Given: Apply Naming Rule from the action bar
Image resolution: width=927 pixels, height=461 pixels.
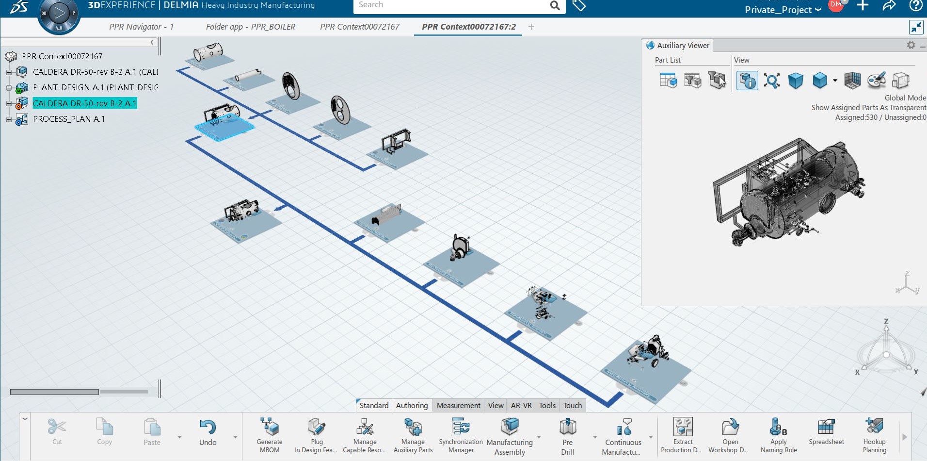Looking at the screenshot, I should point(779,435).
